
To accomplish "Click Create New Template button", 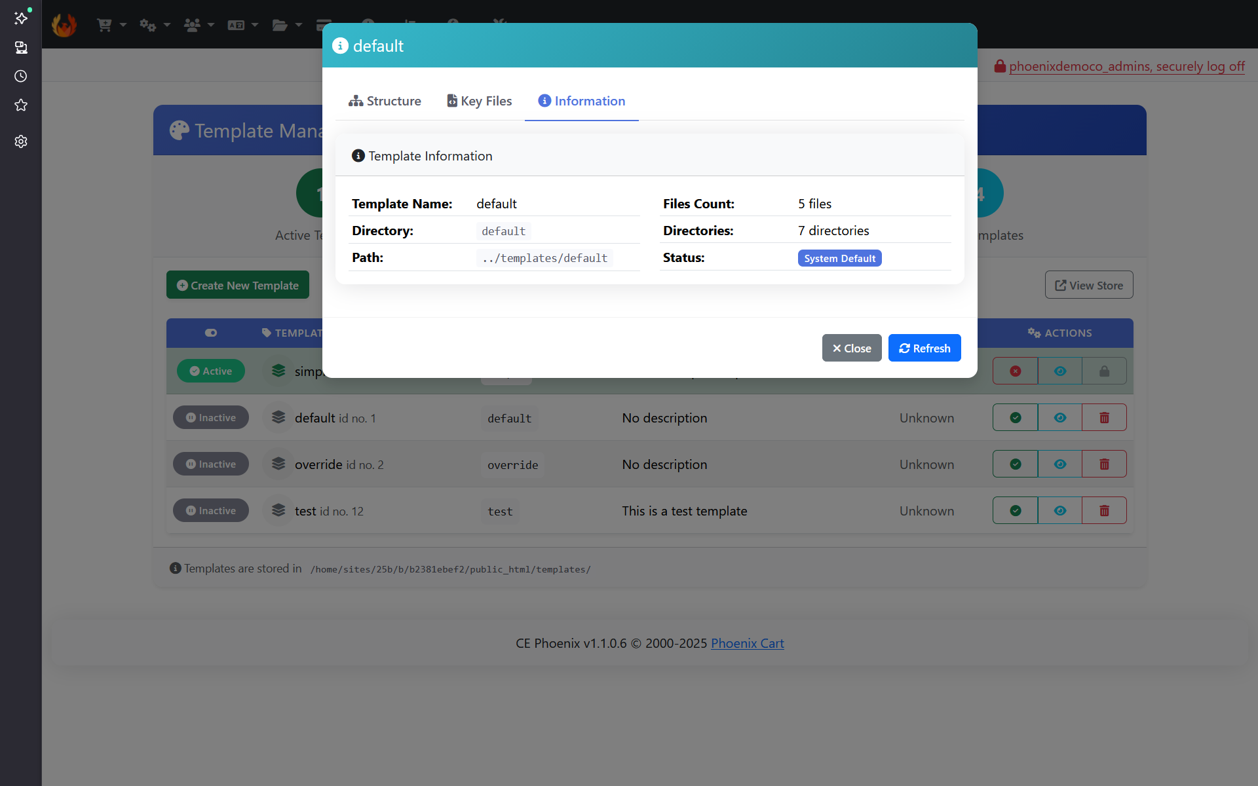I will click(238, 285).
